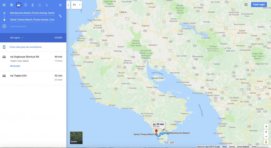The height and width of the screenshot is (148, 271).
Task: Open the hamburger menu
Action: 4,5
